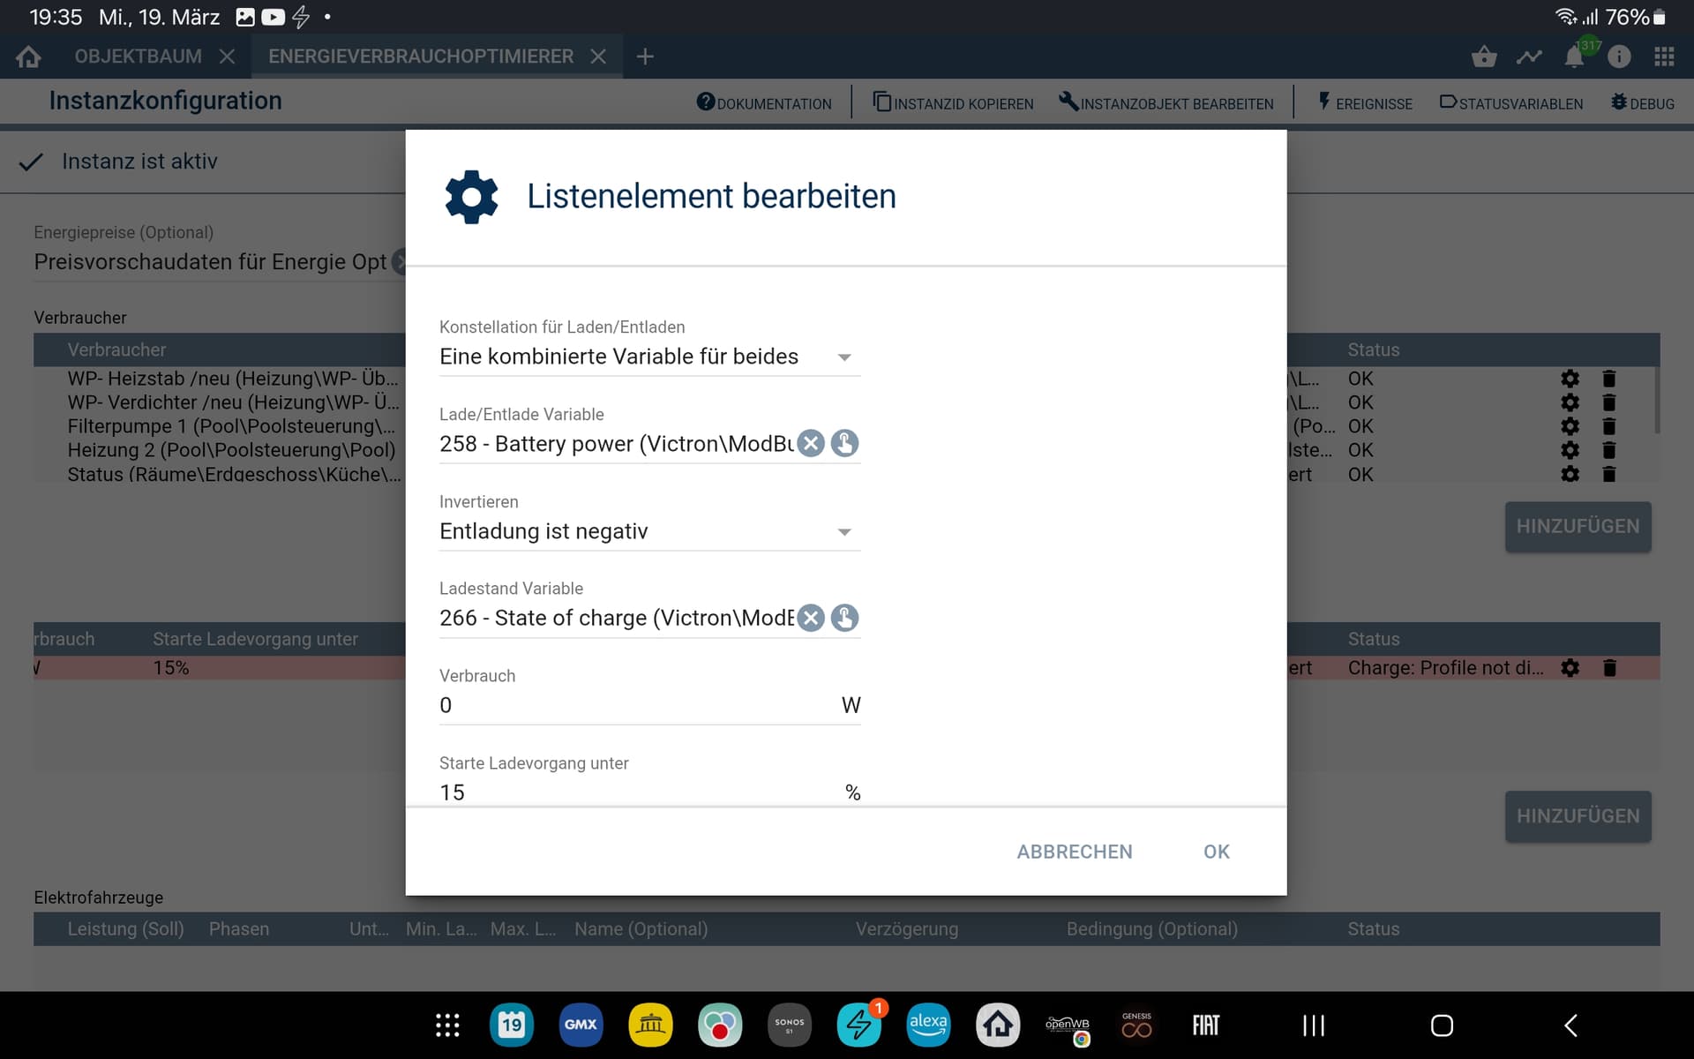
Task: Open DEBUG
Action: point(1643,102)
